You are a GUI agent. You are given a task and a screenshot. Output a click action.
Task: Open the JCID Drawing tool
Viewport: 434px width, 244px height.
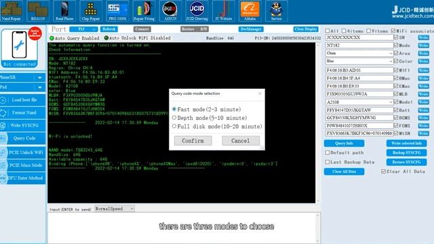(x=197, y=11)
